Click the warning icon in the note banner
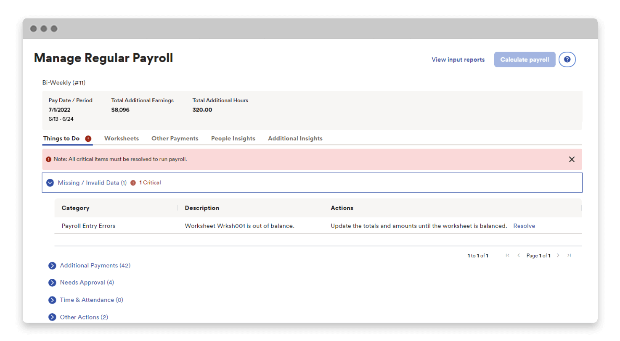The height and width of the screenshot is (341, 620). coord(49,159)
